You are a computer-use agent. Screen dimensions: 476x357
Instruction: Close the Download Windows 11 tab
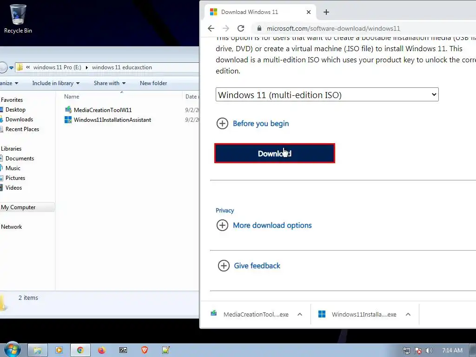[309, 12]
